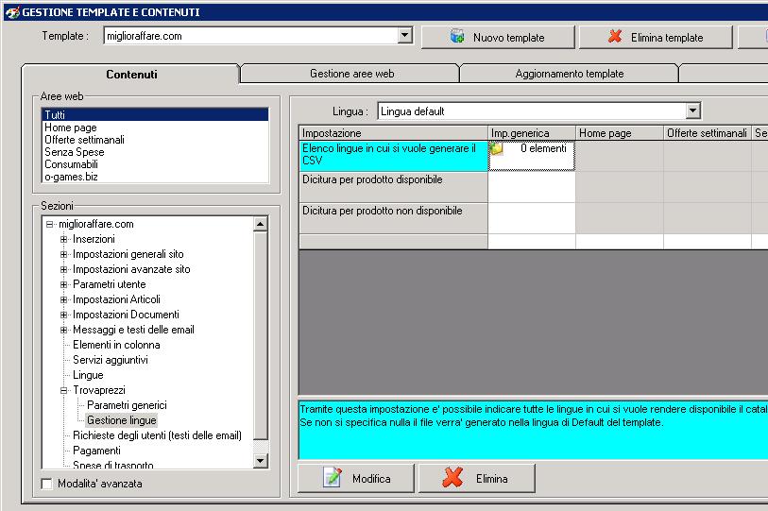Click the application icon in title bar
The image size is (768, 511).
tap(11, 12)
